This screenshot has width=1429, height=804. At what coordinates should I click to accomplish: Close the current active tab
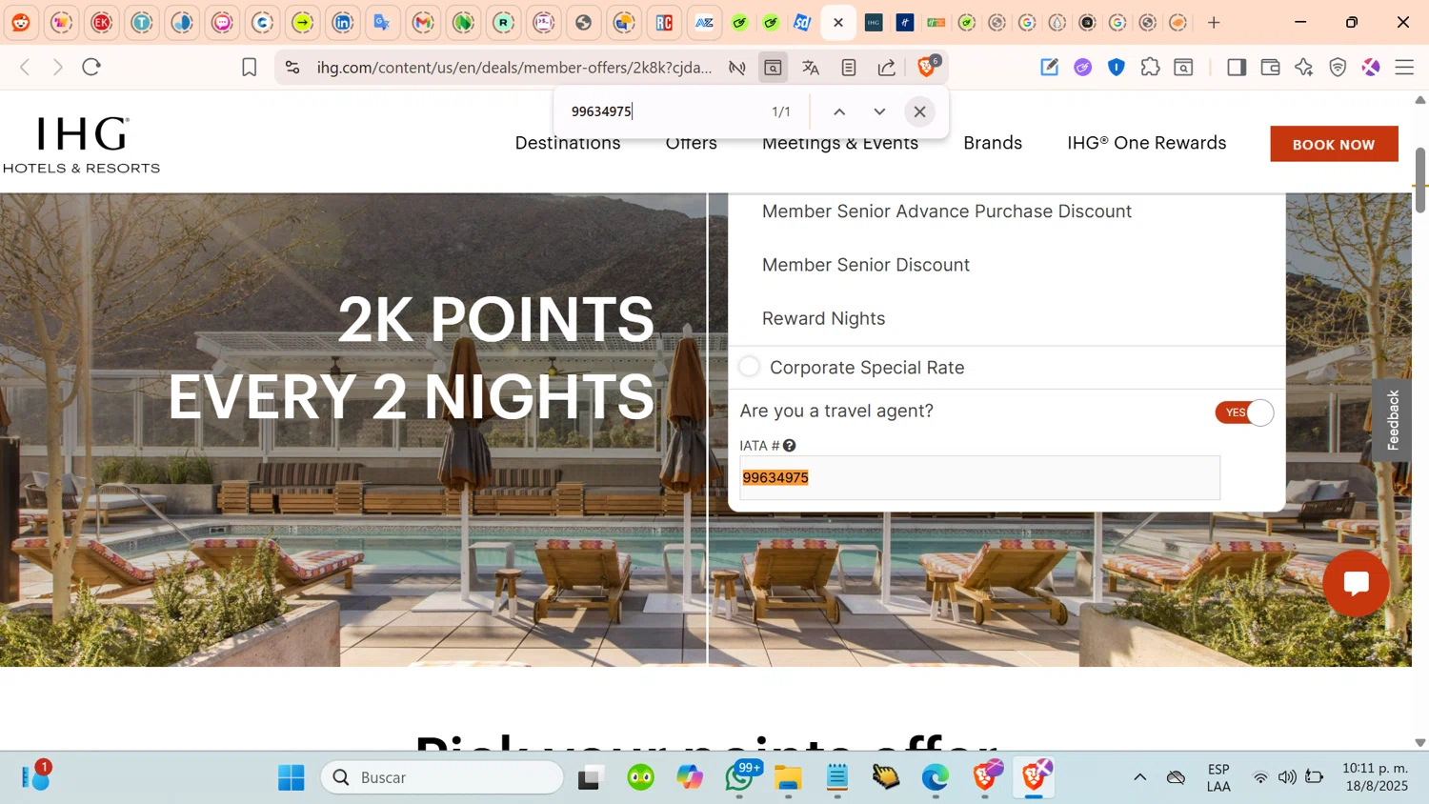point(838,22)
